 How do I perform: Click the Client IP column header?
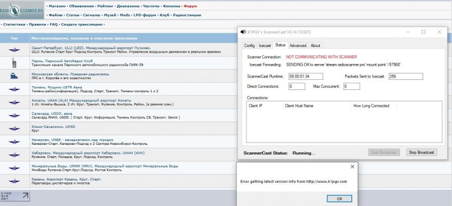(264, 106)
